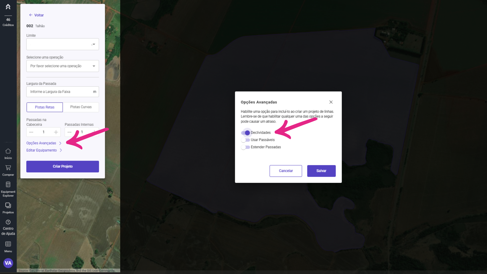Increase Passadas na Cabeceira with plus

[x=56, y=132]
